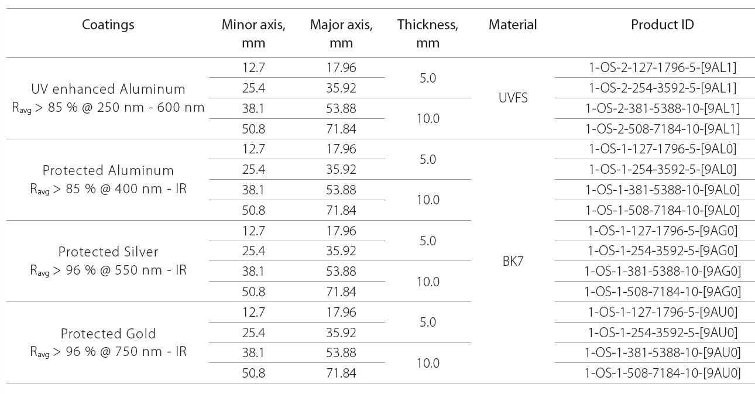
Task: Open product 1-OS-1-508-7184-10-[9AU0]
Action: click(x=662, y=373)
